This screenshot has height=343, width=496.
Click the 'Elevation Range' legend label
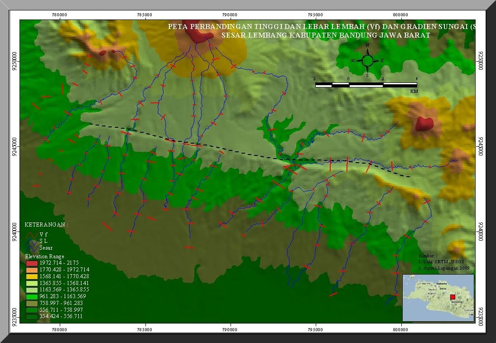(x=44, y=256)
